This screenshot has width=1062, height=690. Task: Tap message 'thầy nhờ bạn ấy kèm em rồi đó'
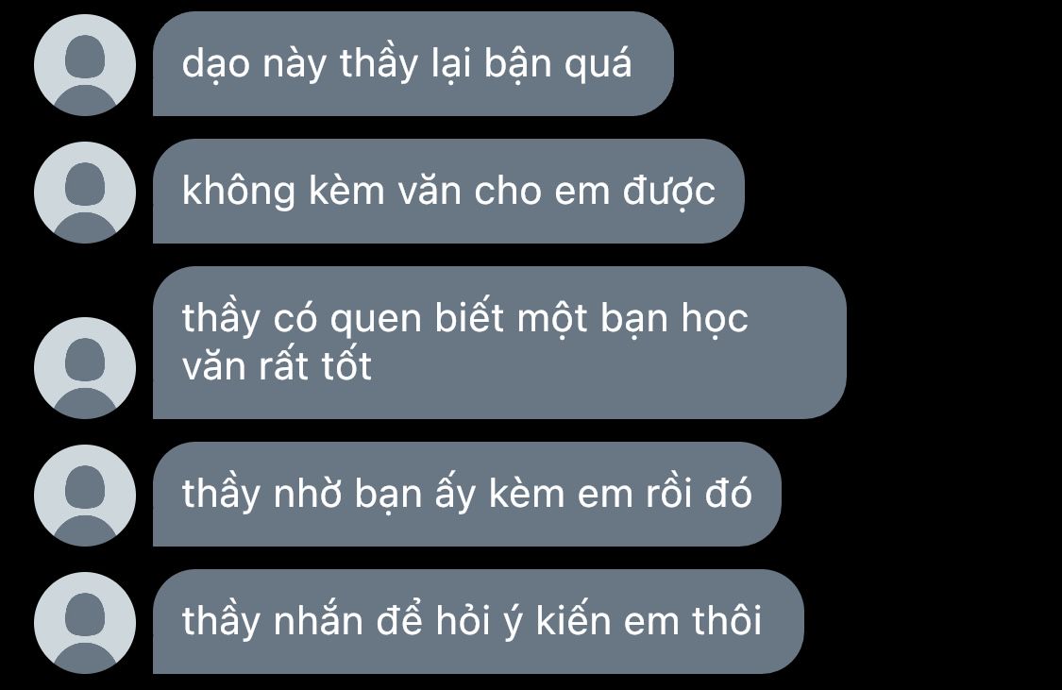466,495
